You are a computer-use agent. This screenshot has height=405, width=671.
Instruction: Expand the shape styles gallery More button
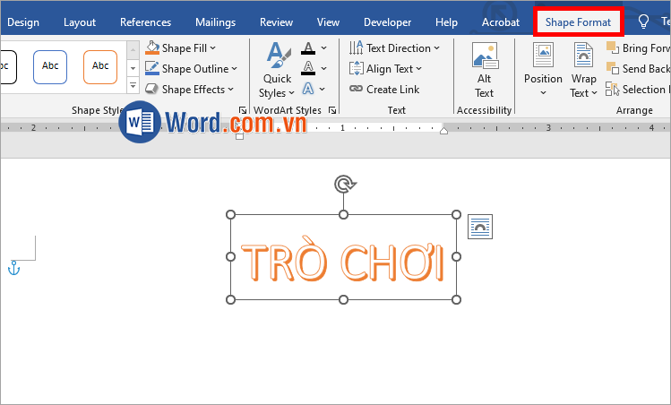(x=133, y=85)
